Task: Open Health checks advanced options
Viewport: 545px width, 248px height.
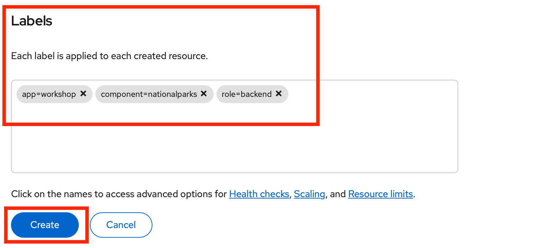Action: click(x=259, y=194)
